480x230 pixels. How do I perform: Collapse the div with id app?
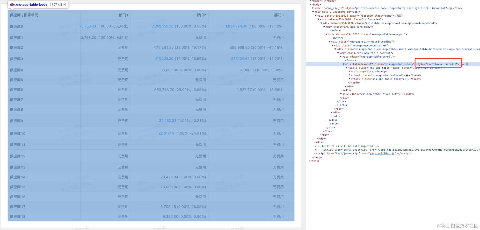313,12
